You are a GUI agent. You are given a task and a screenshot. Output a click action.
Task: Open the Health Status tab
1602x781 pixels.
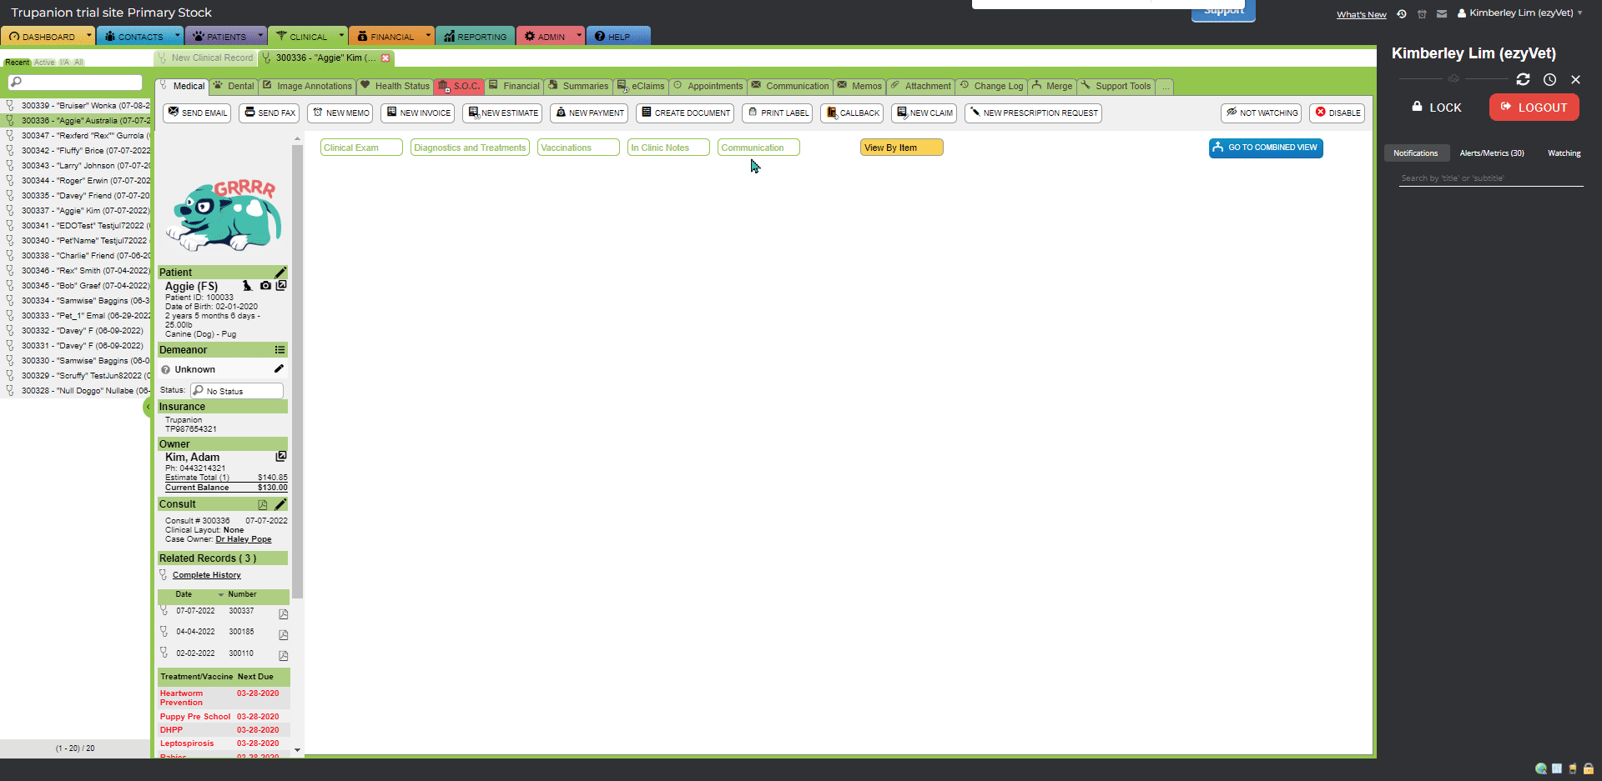(395, 86)
